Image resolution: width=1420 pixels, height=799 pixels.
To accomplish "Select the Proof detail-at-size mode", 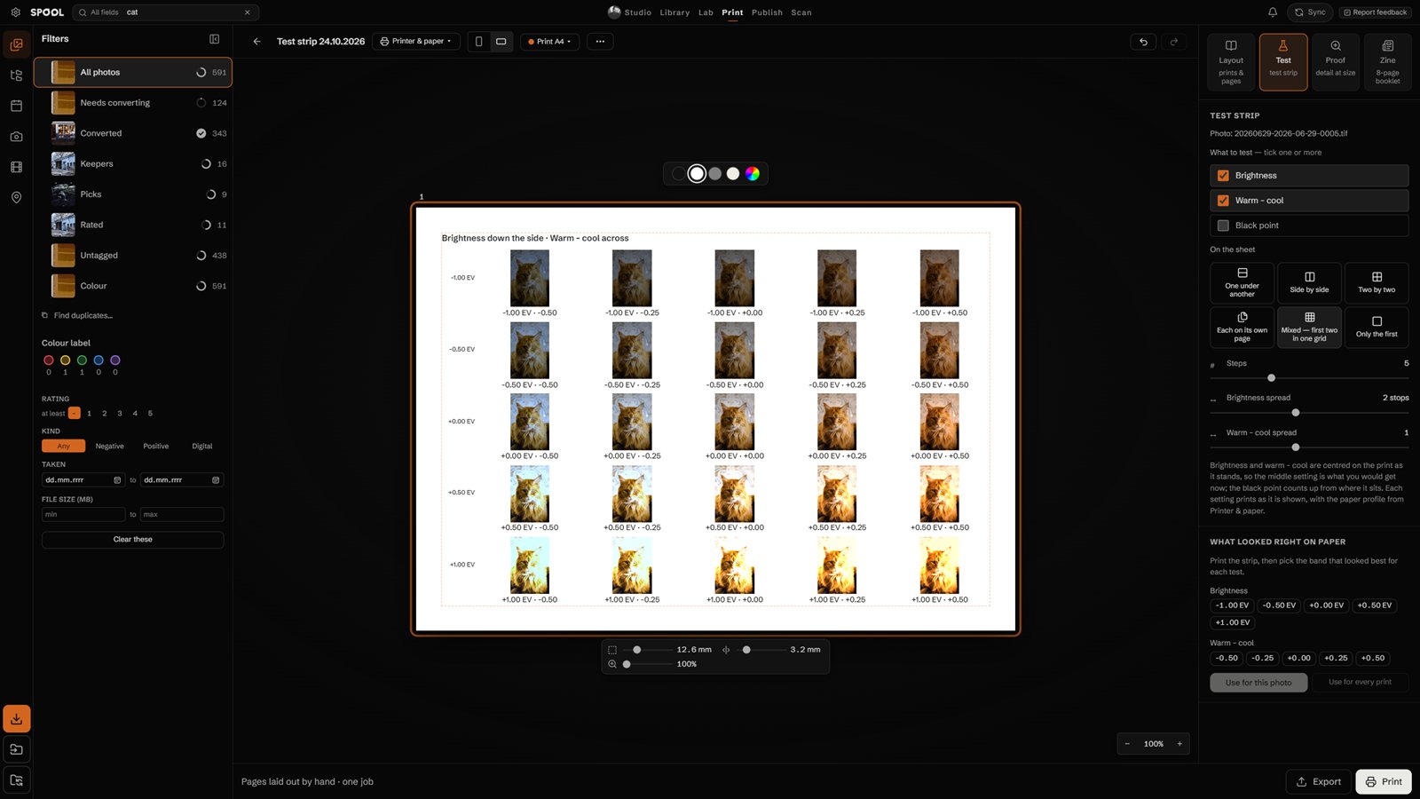I will 1335,61.
